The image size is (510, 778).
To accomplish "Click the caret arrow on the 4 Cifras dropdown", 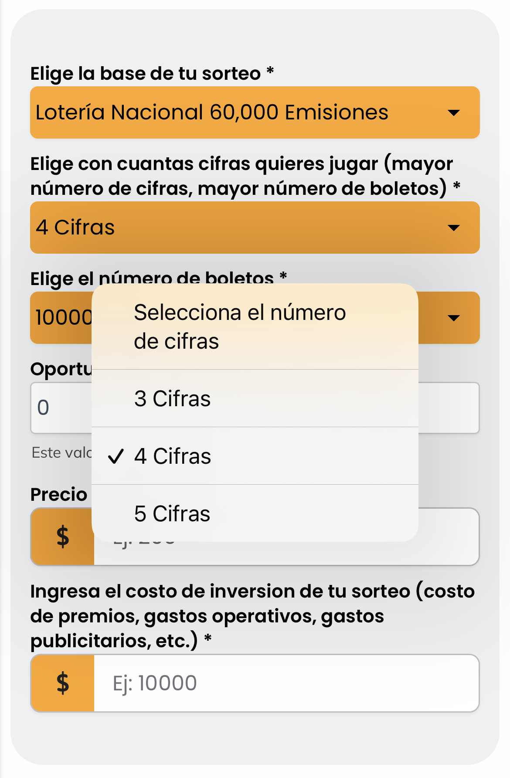I will (x=454, y=228).
